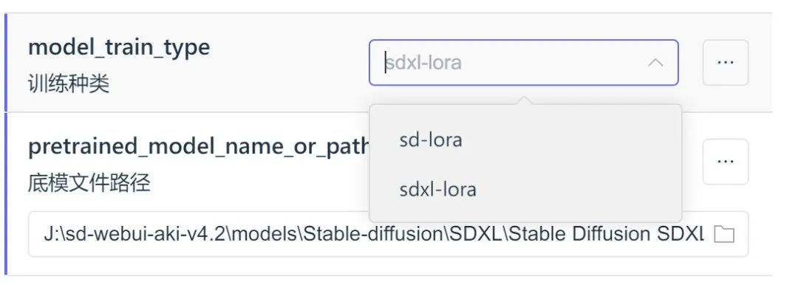The width and height of the screenshot is (798, 285).
Task: Click the purple accent bar beside pretrained_model_name_or_path
Action: (x=6, y=194)
